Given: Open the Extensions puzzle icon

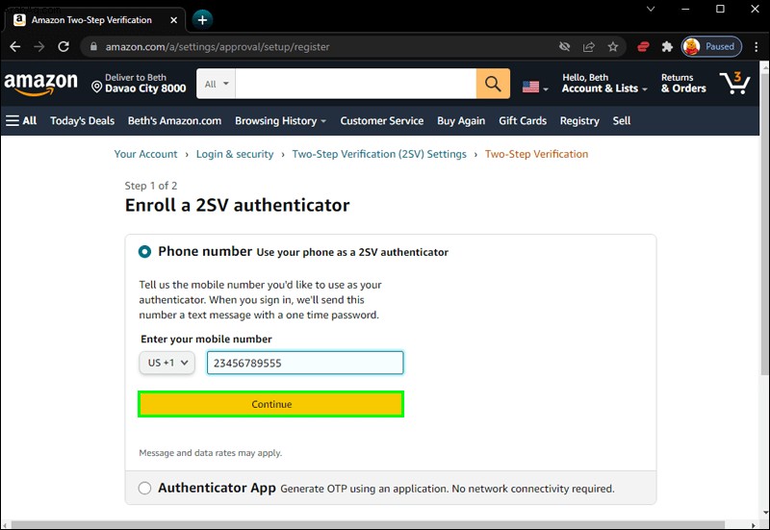Looking at the screenshot, I should (667, 46).
